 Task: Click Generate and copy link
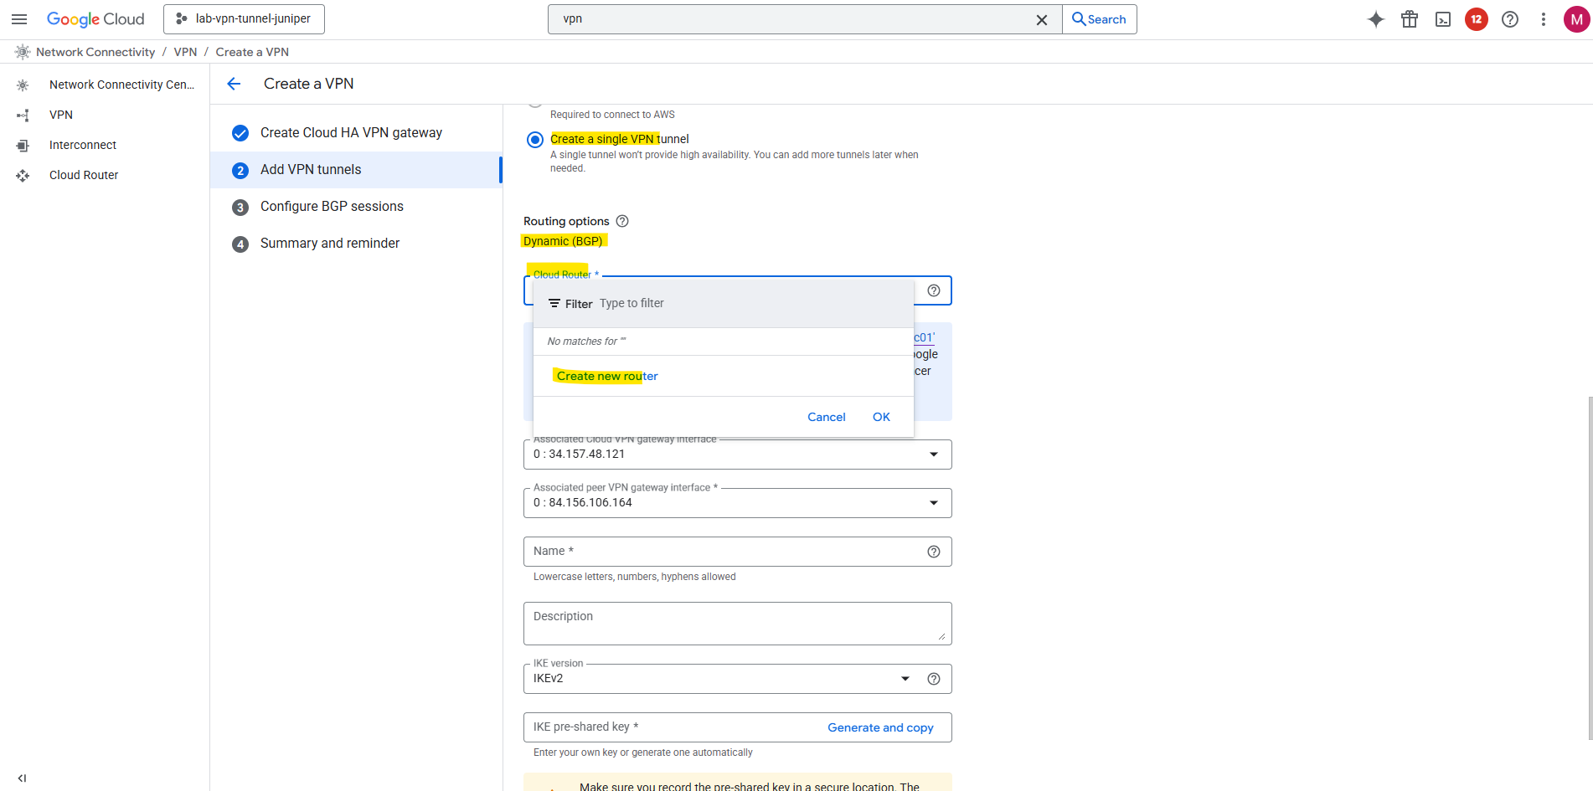[x=880, y=727]
